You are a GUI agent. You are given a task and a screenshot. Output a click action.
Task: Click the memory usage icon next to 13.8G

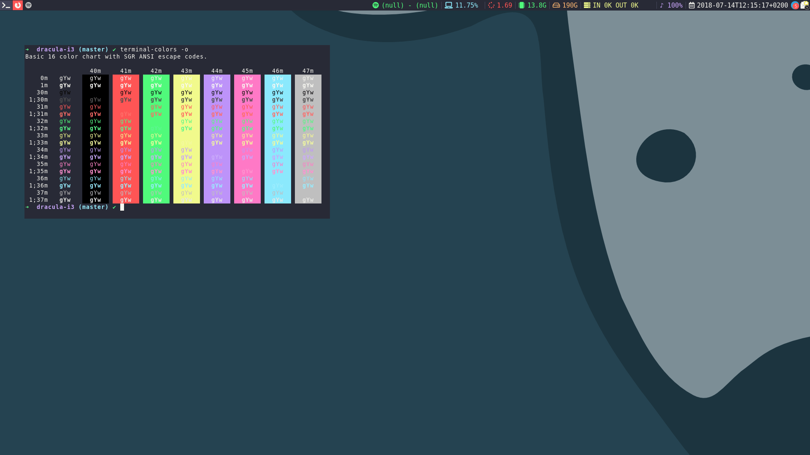tap(521, 5)
